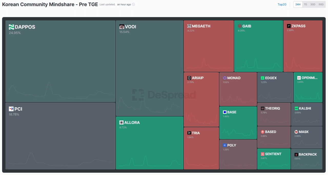This screenshot has height=175, width=328.
Task: Switch to the 24H time range
Action: click(x=298, y=4)
